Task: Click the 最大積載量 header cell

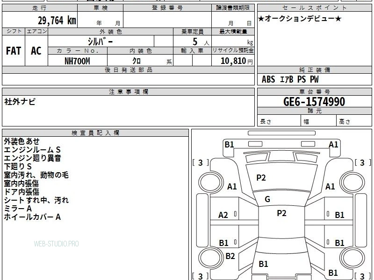Action: click(x=233, y=32)
